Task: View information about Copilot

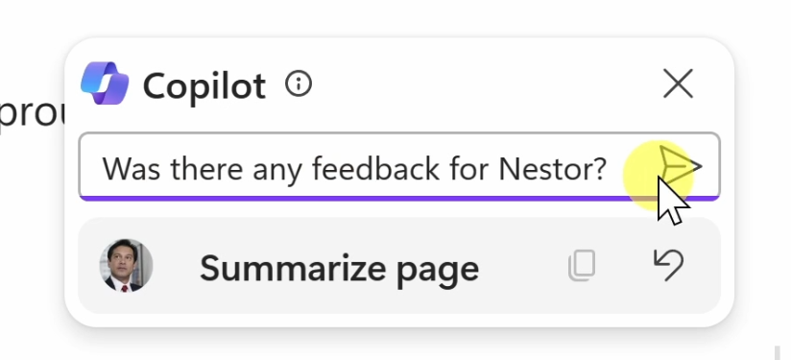Action: tap(299, 84)
